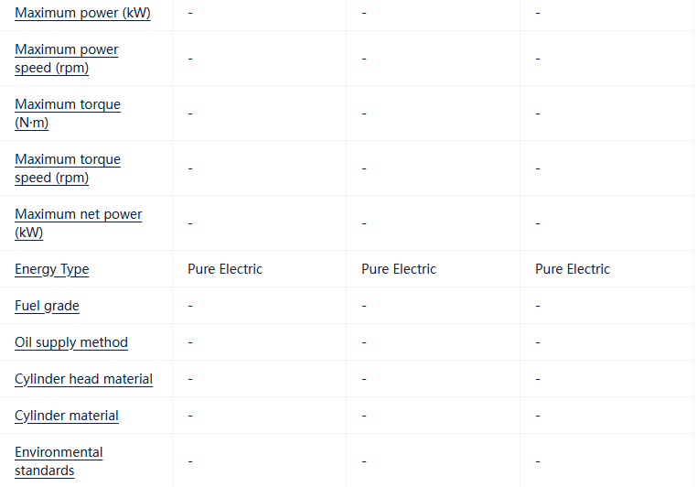Click the first dash in Fuel grade row
This screenshot has height=487, width=697.
point(190,306)
